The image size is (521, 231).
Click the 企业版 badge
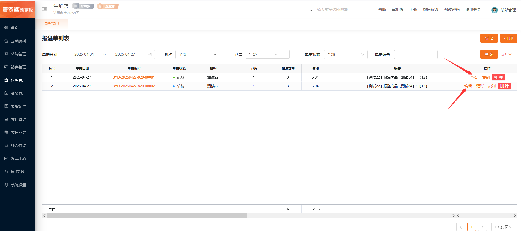click(108, 6)
